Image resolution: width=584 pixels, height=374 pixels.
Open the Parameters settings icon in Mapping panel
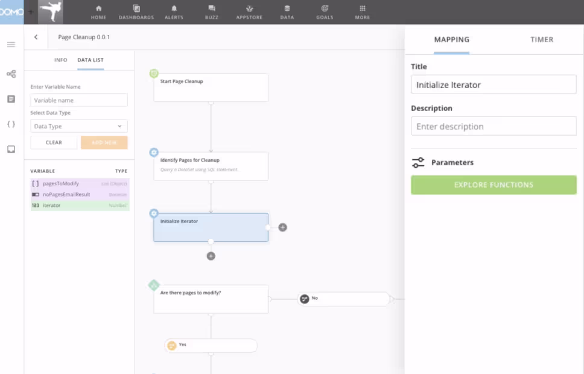pos(419,162)
